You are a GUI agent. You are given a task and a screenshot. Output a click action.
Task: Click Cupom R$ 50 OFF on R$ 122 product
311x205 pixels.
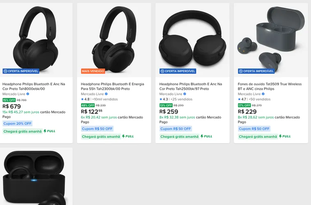(97, 129)
